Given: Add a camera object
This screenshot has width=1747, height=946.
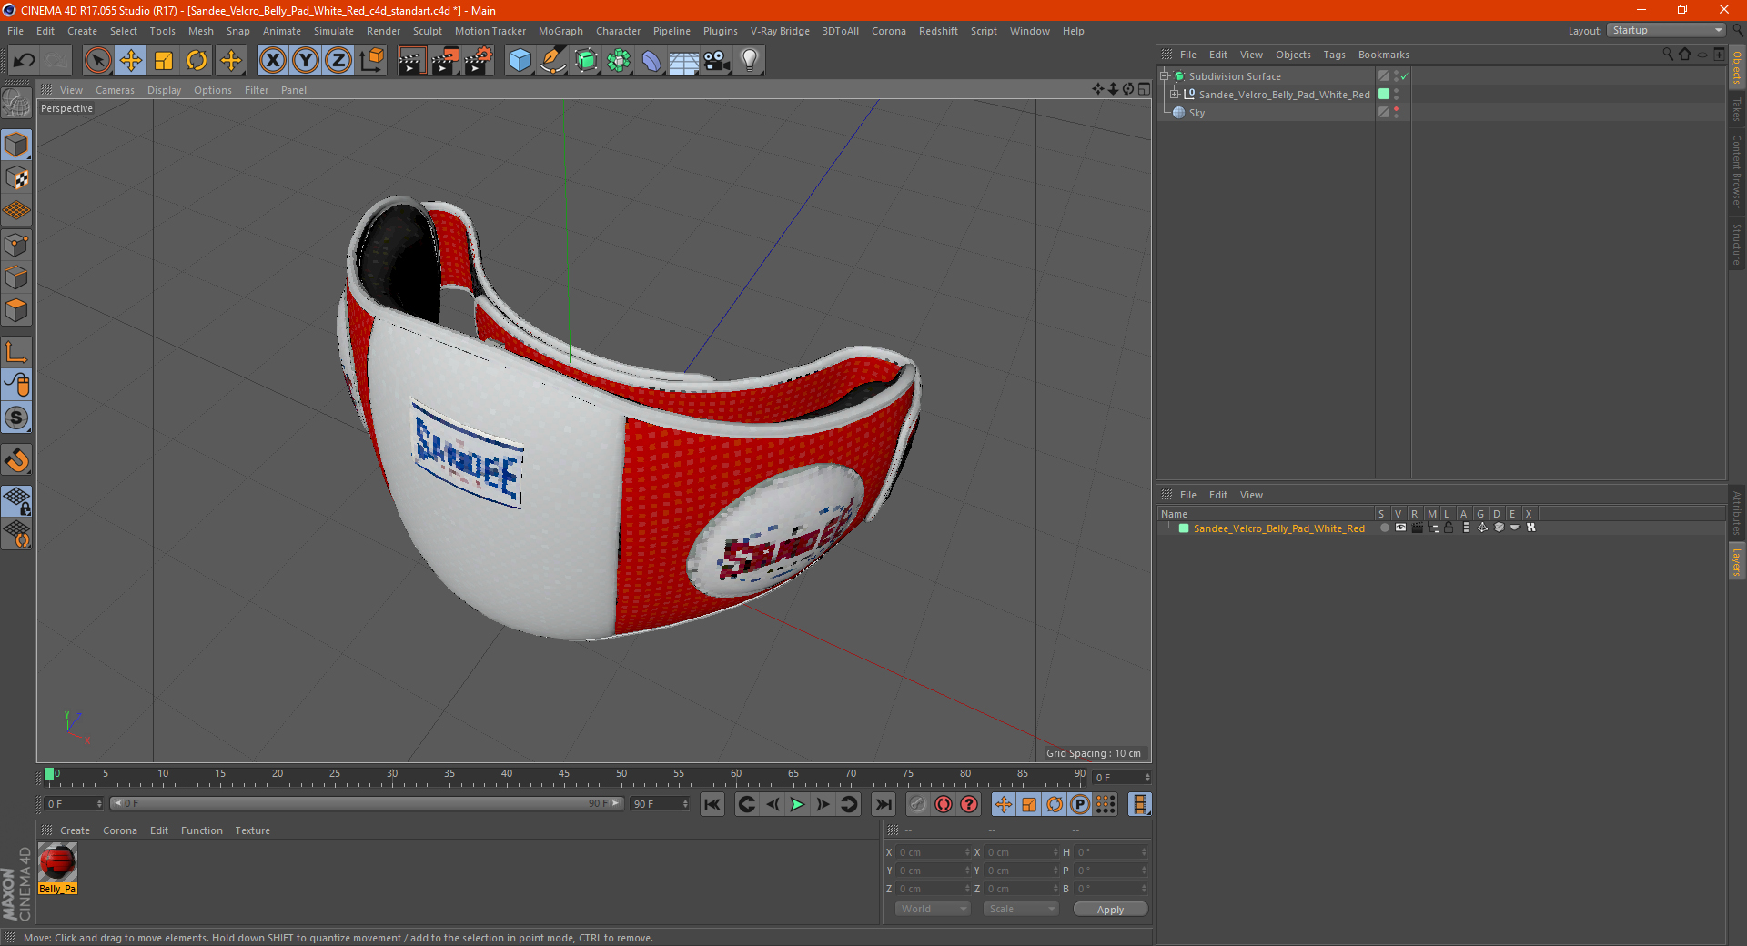Looking at the screenshot, I should click(x=717, y=61).
